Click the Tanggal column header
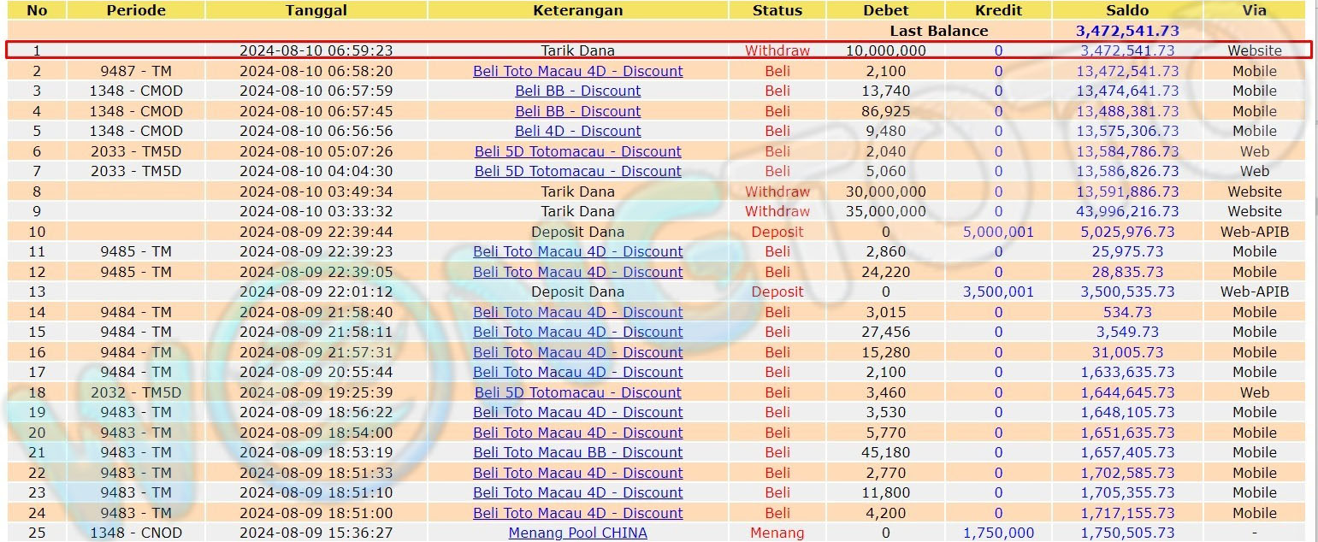Viewport: 1318px width, 542px height. click(316, 10)
